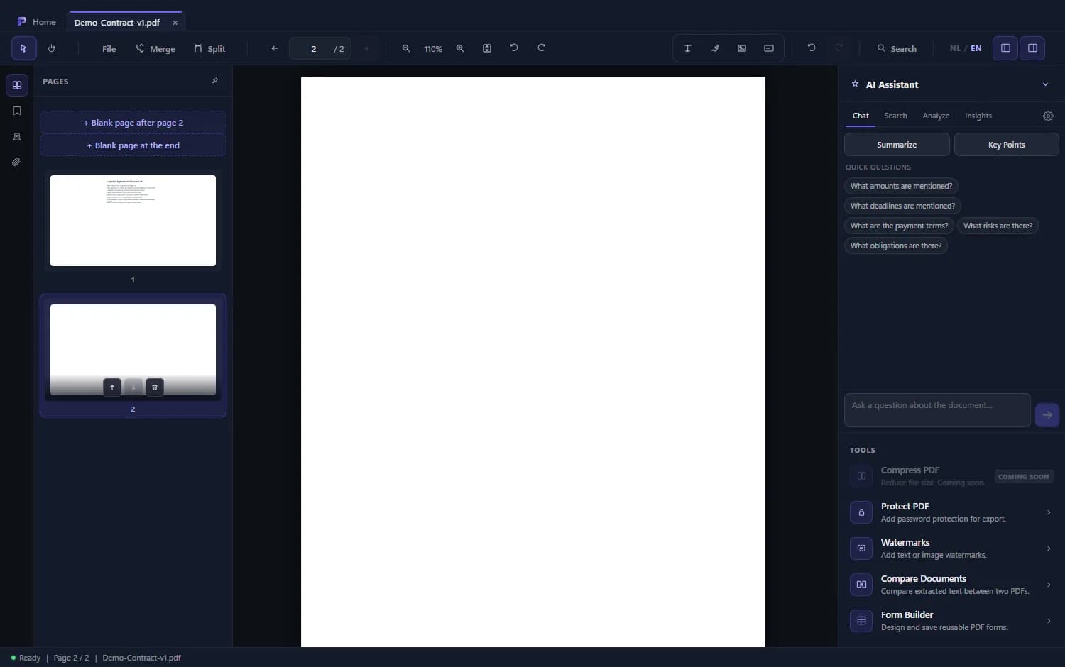Rotate page clockwise
The height and width of the screenshot is (667, 1065).
pos(541,48)
